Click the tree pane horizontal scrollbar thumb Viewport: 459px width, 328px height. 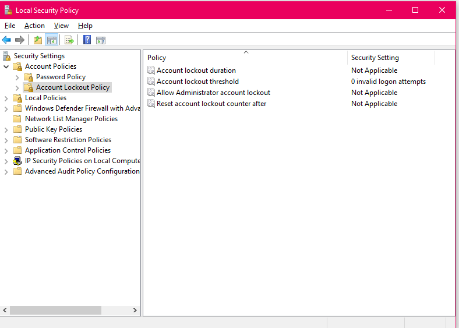click(x=55, y=310)
